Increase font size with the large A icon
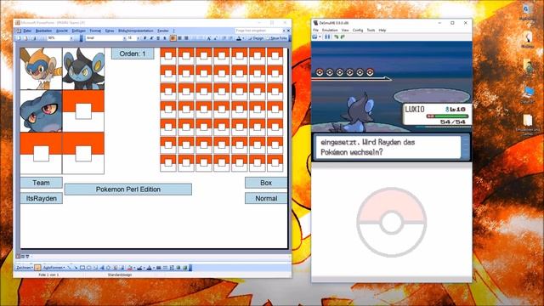The width and height of the screenshot is (544, 306). coord(209,38)
